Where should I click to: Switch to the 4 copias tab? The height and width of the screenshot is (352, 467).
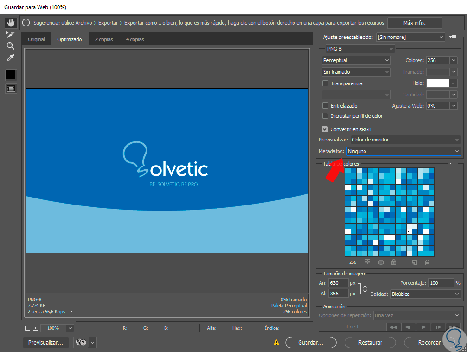pyautogui.click(x=135, y=39)
